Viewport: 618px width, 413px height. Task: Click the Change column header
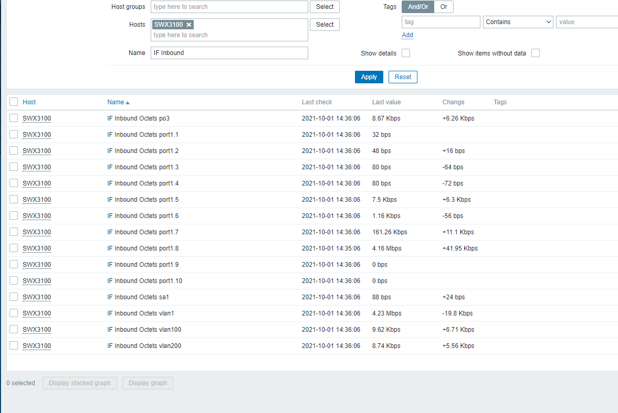click(x=453, y=102)
